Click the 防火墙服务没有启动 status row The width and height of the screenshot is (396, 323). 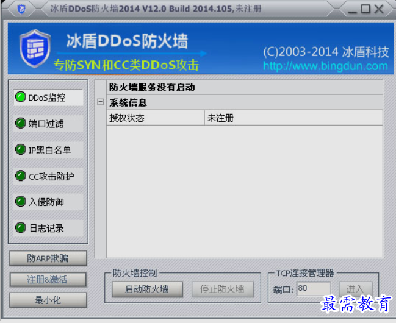pyautogui.click(x=245, y=87)
